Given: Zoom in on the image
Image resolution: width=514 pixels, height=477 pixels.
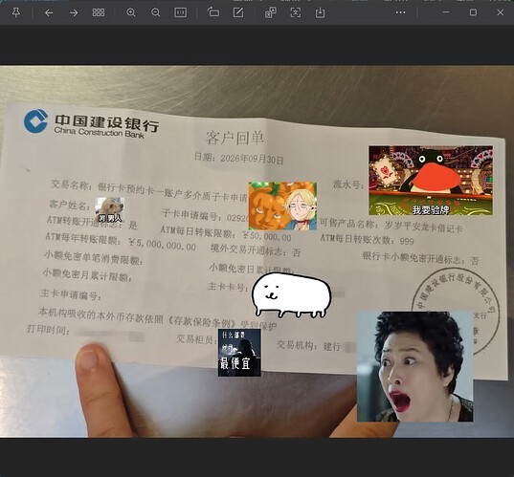Looking at the screenshot, I should pyautogui.click(x=131, y=12).
